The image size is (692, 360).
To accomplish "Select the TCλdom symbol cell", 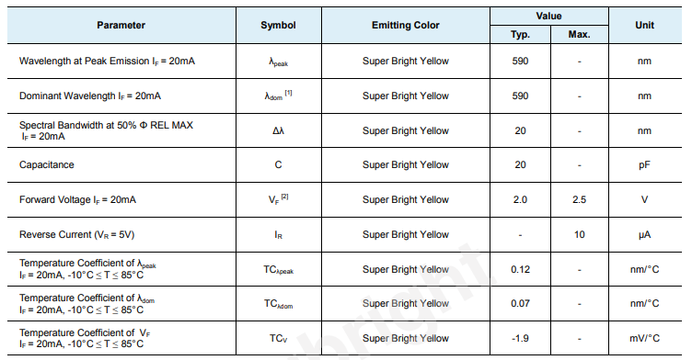I will coord(279,304).
